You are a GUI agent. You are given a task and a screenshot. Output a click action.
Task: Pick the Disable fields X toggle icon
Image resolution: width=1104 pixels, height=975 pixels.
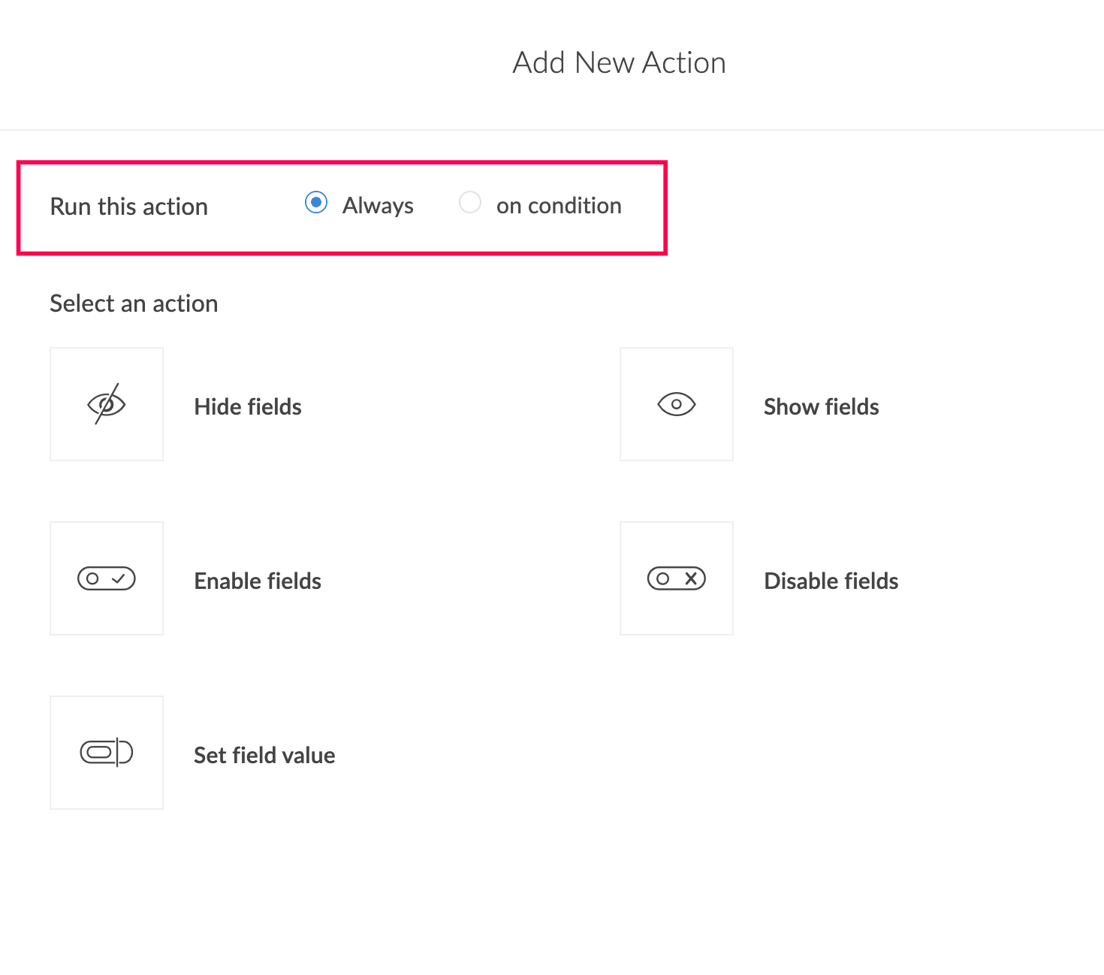[677, 578]
